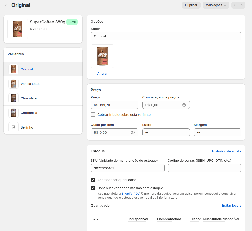Image resolution: width=252 pixels, height=231 pixels.
Task: Select the Vanilla Latte variant
Action: tap(43, 84)
